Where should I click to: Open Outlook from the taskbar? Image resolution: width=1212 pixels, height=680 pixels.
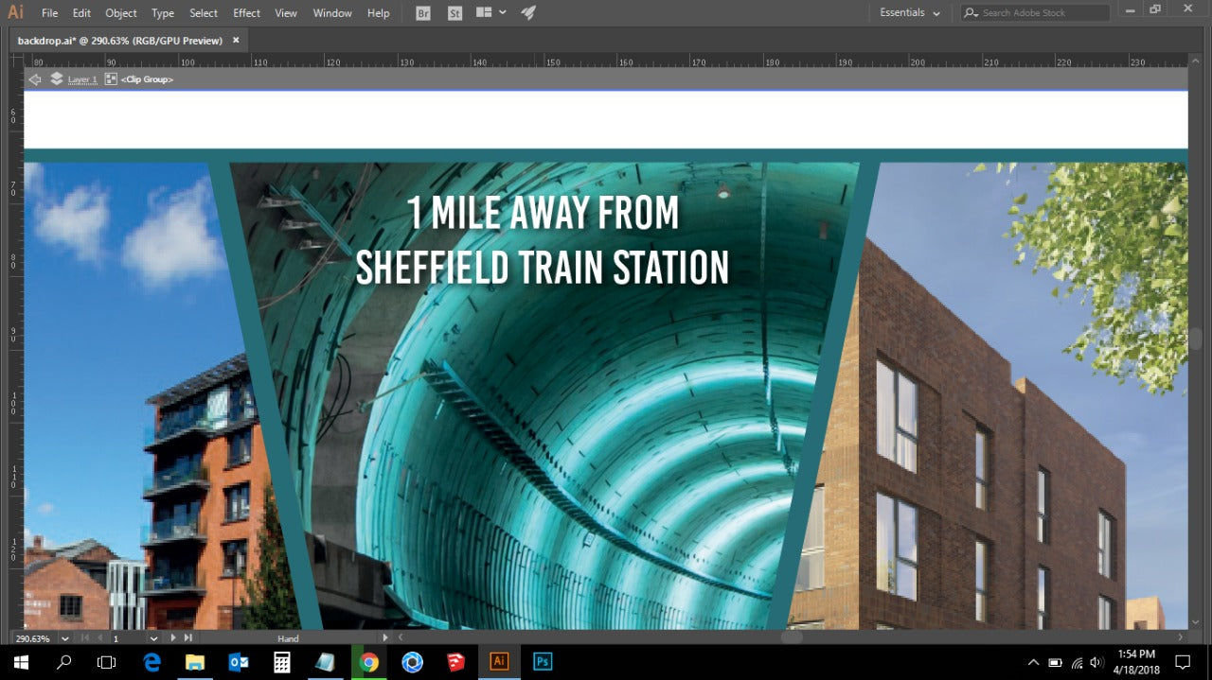pyautogui.click(x=239, y=662)
